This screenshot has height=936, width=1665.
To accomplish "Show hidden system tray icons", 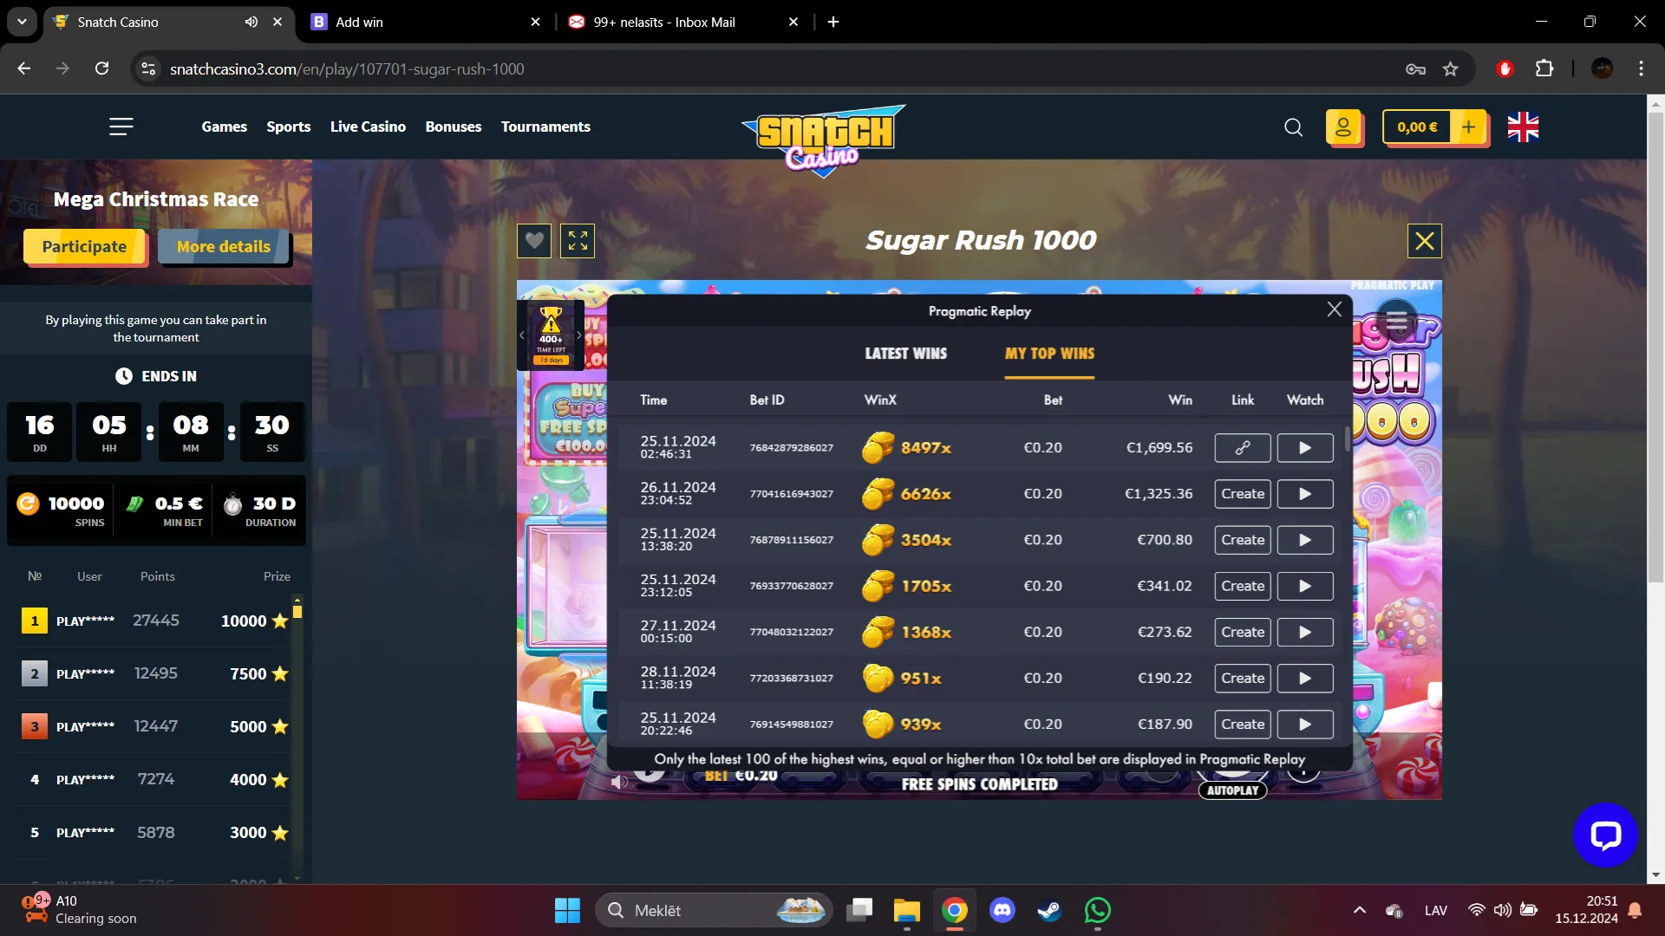I will click(1359, 910).
